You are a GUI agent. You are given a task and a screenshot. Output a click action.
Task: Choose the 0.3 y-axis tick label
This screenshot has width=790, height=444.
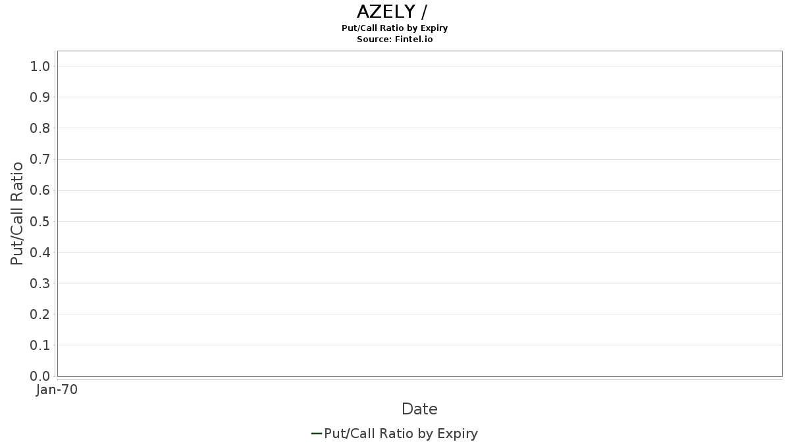[40, 283]
